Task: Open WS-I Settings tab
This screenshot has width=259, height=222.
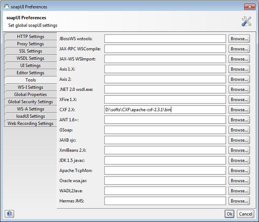Action: point(31,87)
